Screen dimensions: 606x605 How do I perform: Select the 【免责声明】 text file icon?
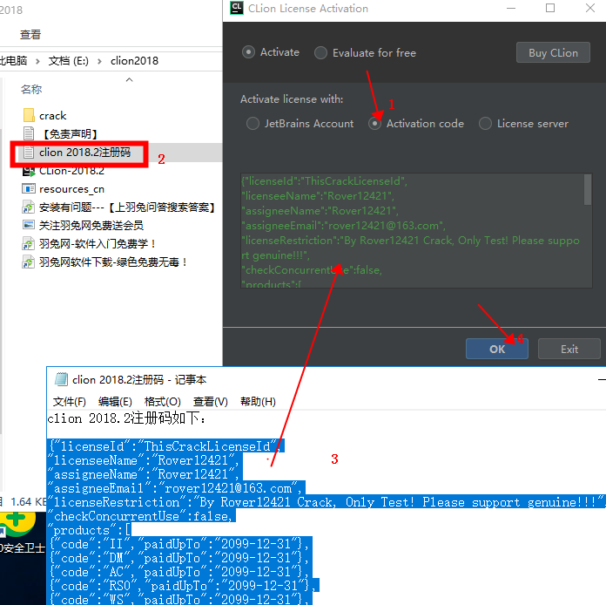point(29,133)
